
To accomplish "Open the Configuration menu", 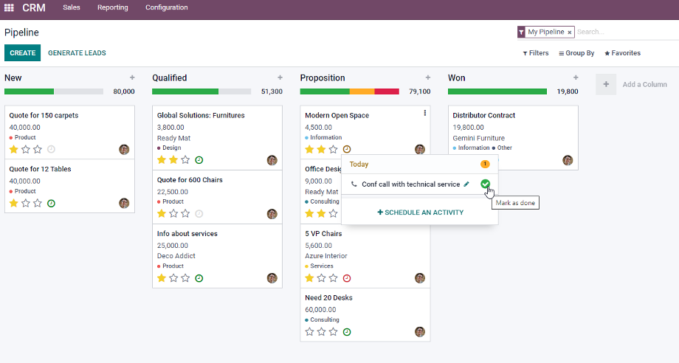I will point(166,8).
